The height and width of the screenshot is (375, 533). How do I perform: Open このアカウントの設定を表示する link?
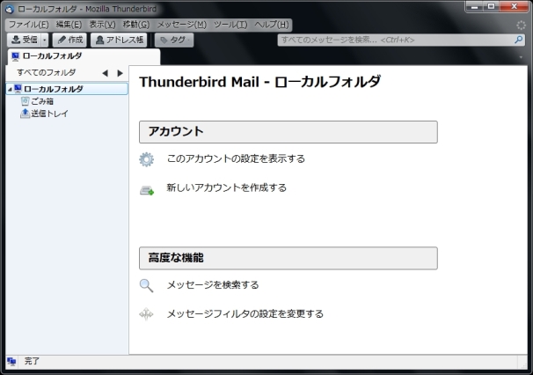(x=236, y=158)
